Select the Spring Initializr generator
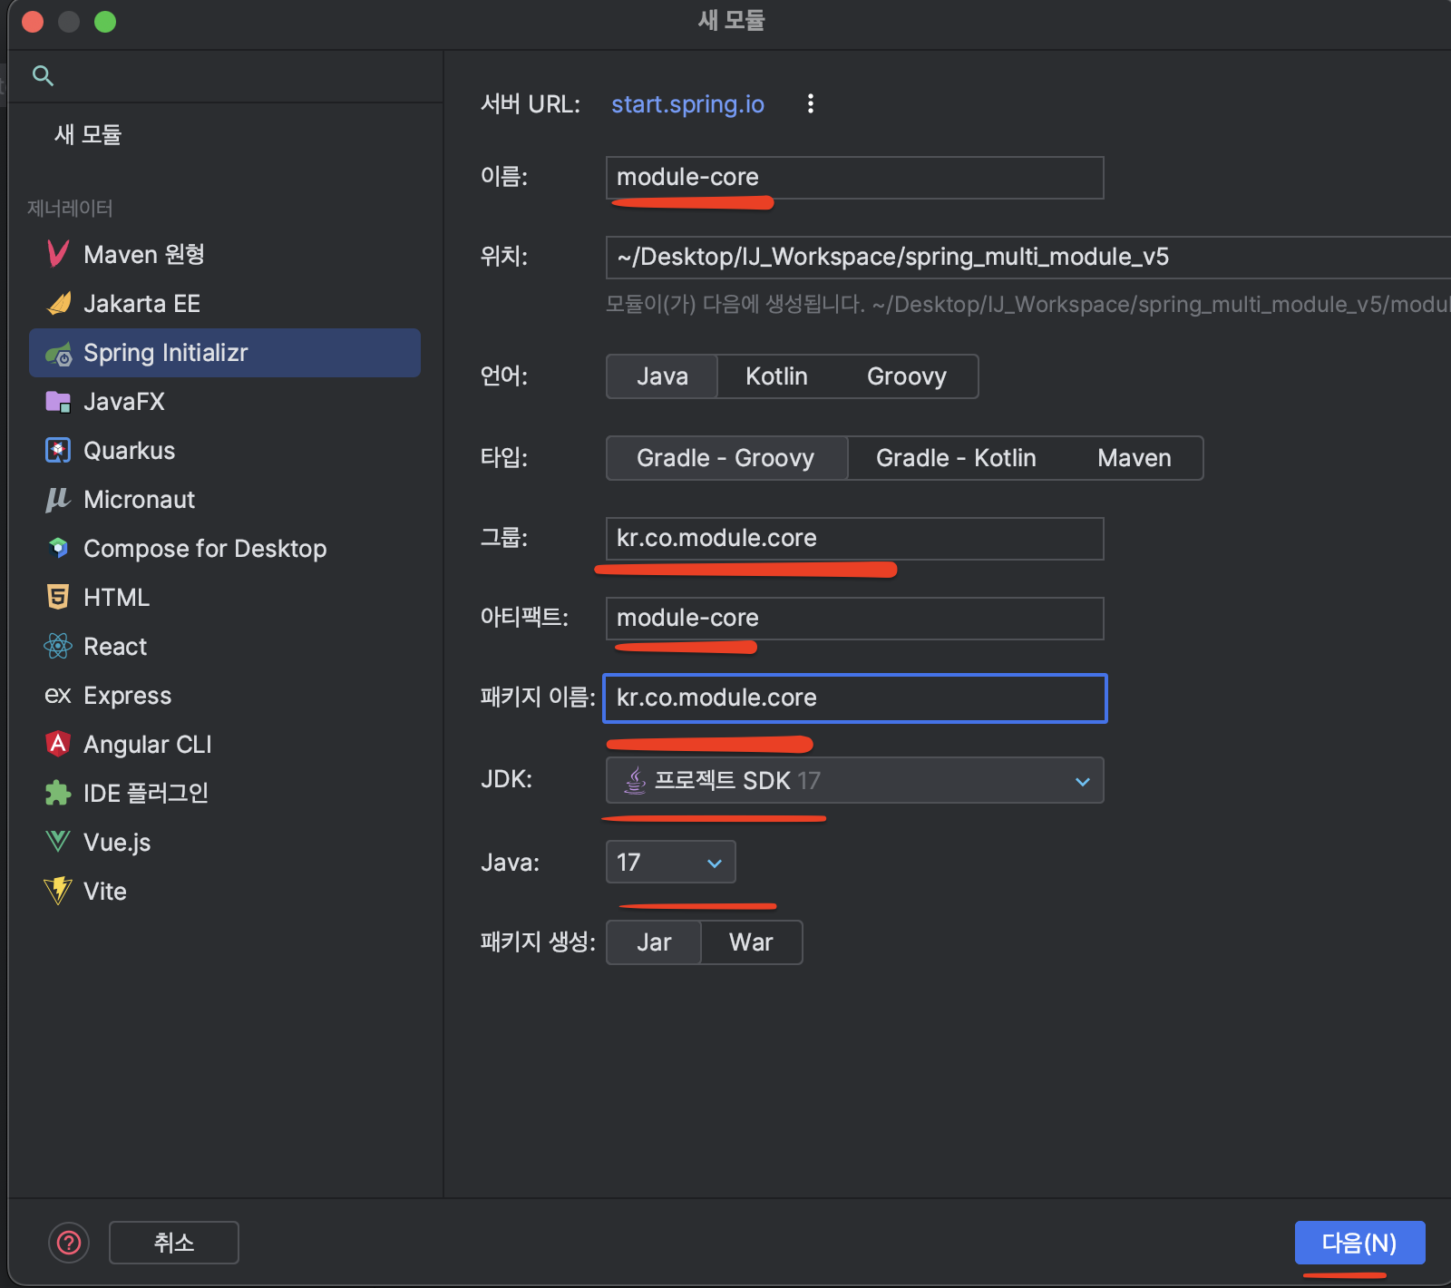This screenshot has width=1451, height=1288. coord(225,353)
